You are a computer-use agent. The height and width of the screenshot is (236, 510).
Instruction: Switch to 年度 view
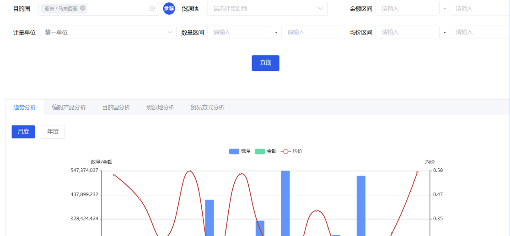point(53,132)
